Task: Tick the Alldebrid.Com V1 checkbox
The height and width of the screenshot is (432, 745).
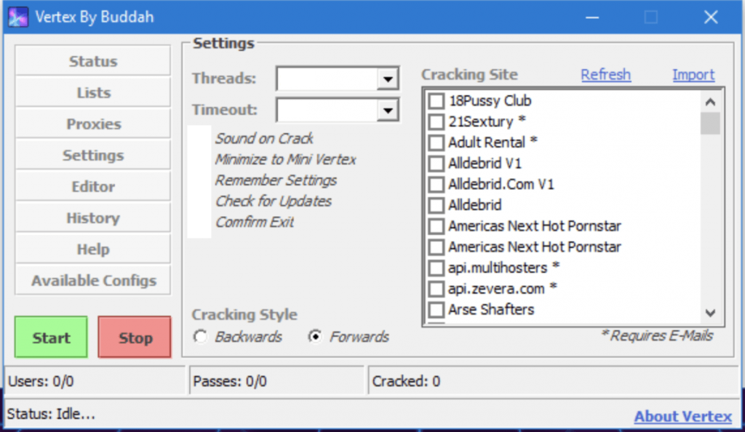Action: [x=436, y=185]
